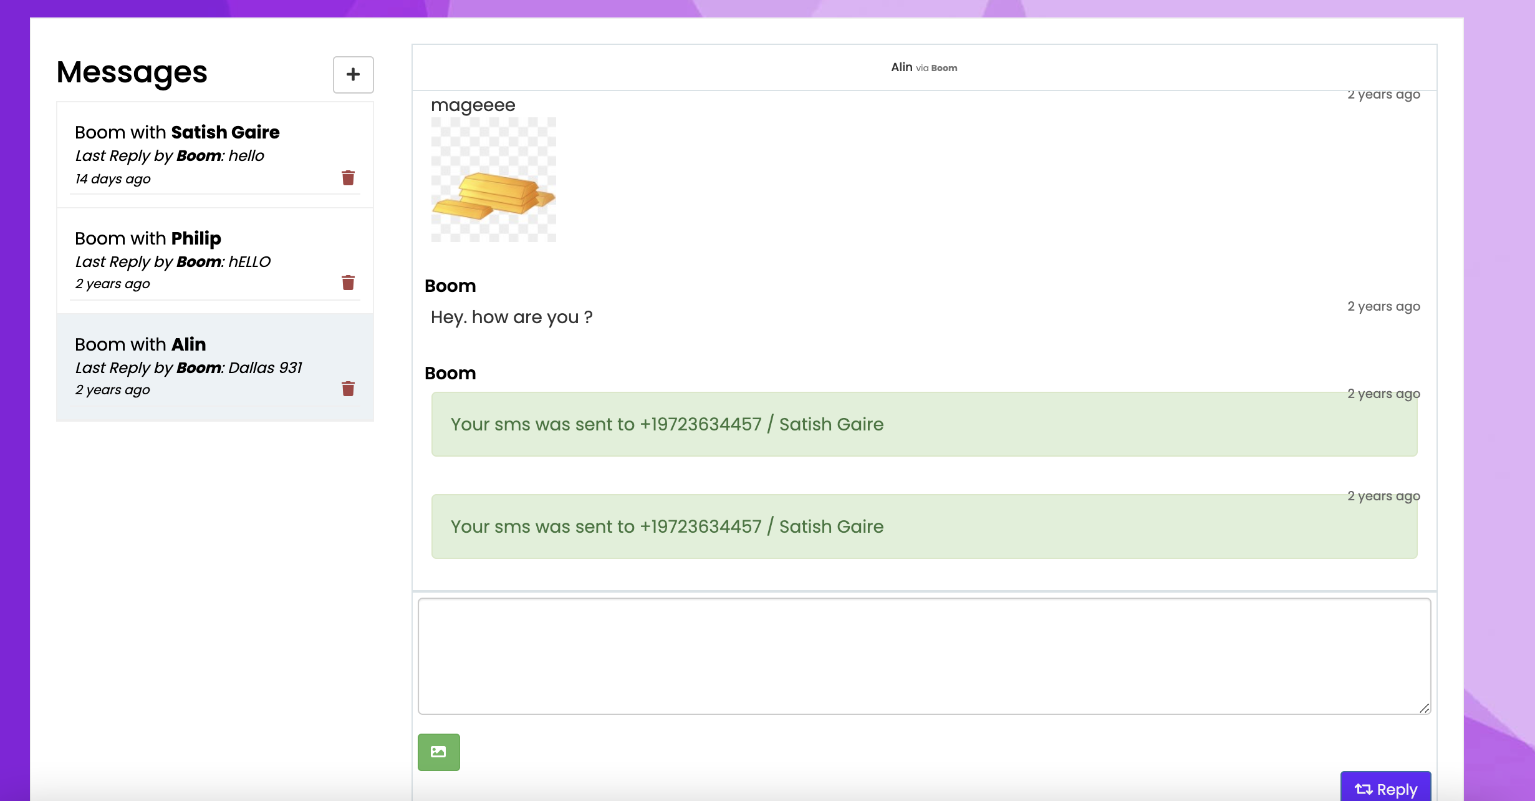Click the retweet icon on Reply button
Screen dimensions: 1535x801
click(x=1363, y=789)
